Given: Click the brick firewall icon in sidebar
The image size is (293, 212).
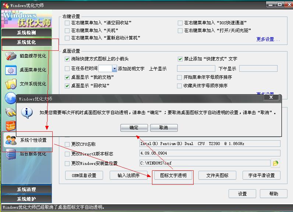Looking at the screenshot, I should tap(11, 126).
